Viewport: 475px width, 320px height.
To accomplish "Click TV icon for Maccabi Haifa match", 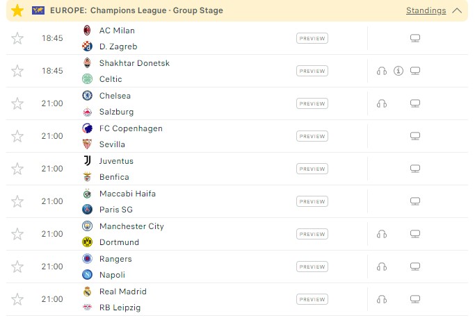I will point(415,201).
